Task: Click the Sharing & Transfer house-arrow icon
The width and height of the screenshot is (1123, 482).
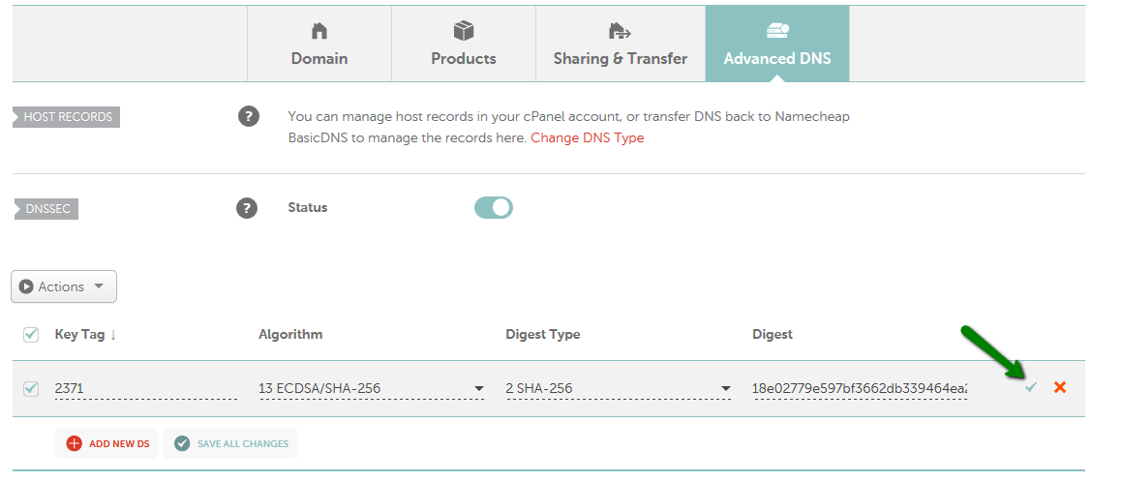Action: click(620, 31)
